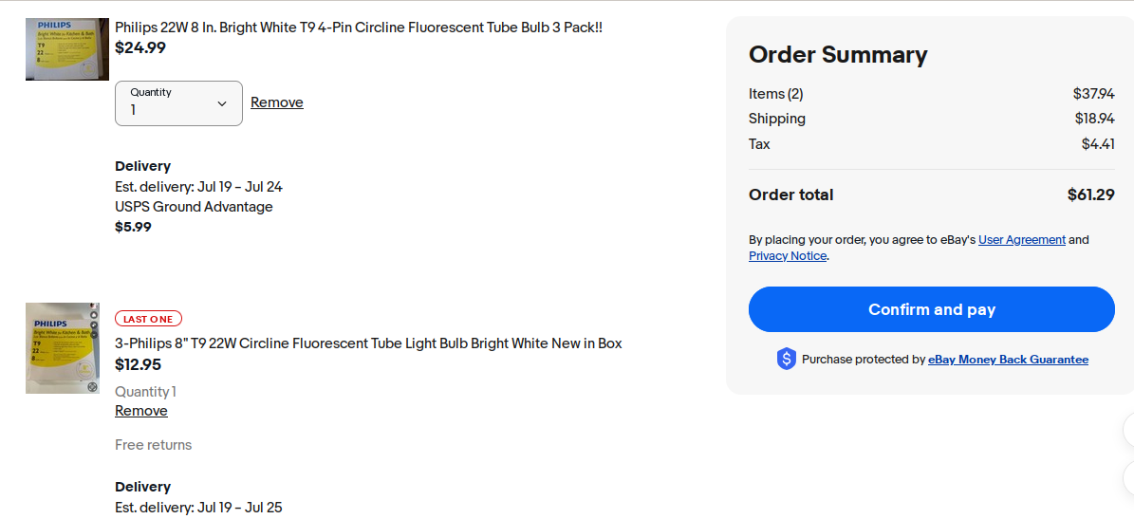Click the USPS Ground Advantage delivery option
The width and height of the screenshot is (1134, 519).
coord(194,207)
